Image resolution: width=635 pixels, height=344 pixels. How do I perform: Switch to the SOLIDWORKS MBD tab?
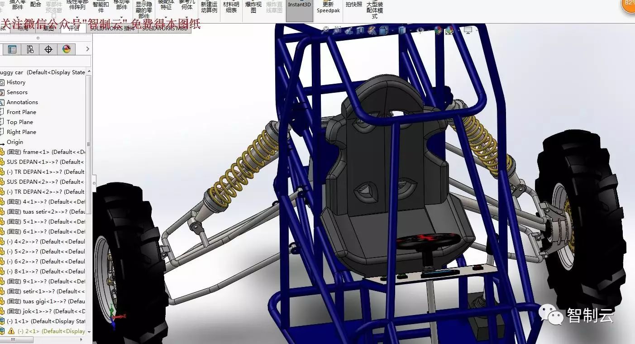[165, 28]
